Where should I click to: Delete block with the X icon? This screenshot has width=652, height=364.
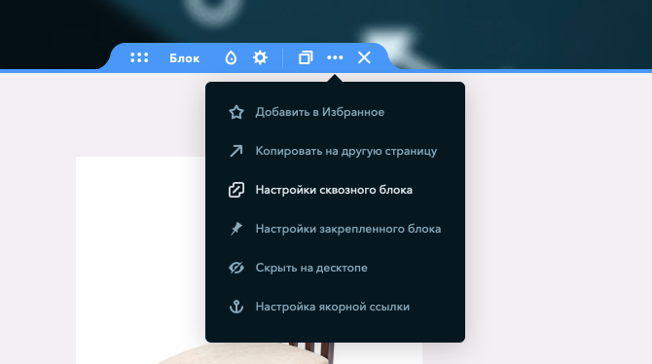(364, 57)
